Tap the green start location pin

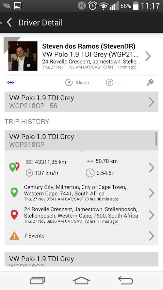point(14,192)
